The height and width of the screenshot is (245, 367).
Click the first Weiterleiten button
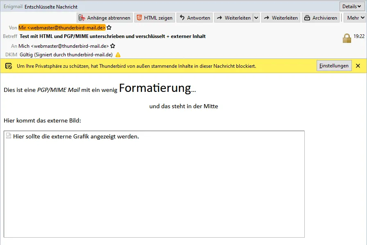(x=233, y=18)
